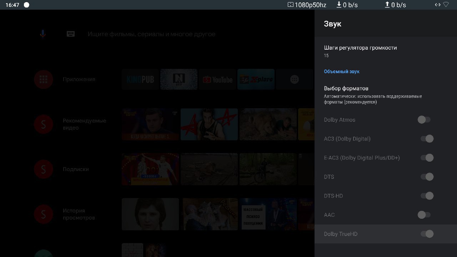Select the Подписки channel icon
This screenshot has width=457, height=257.
tap(44, 169)
